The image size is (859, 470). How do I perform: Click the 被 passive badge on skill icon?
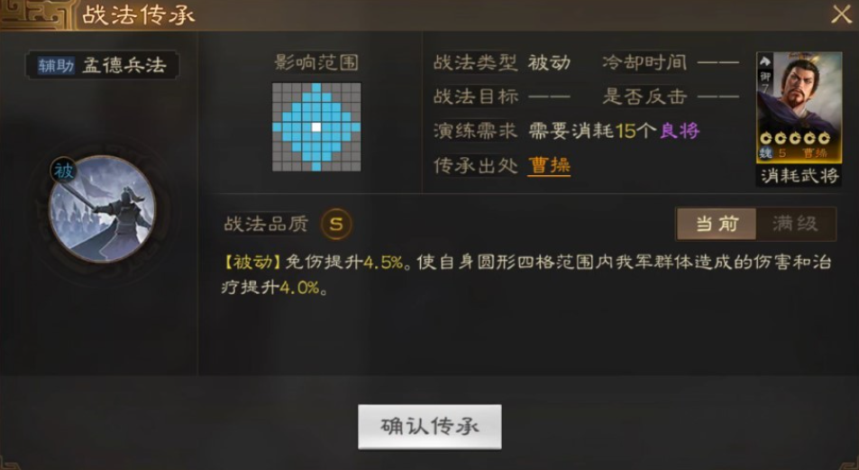tap(64, 170)
